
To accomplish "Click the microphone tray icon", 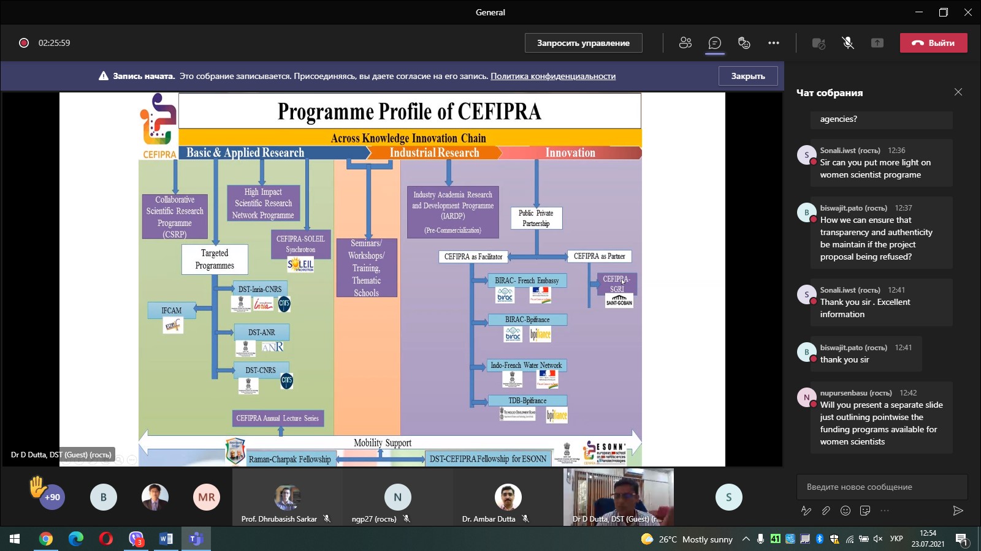I will pyautogui.click(x=760, y=539).
